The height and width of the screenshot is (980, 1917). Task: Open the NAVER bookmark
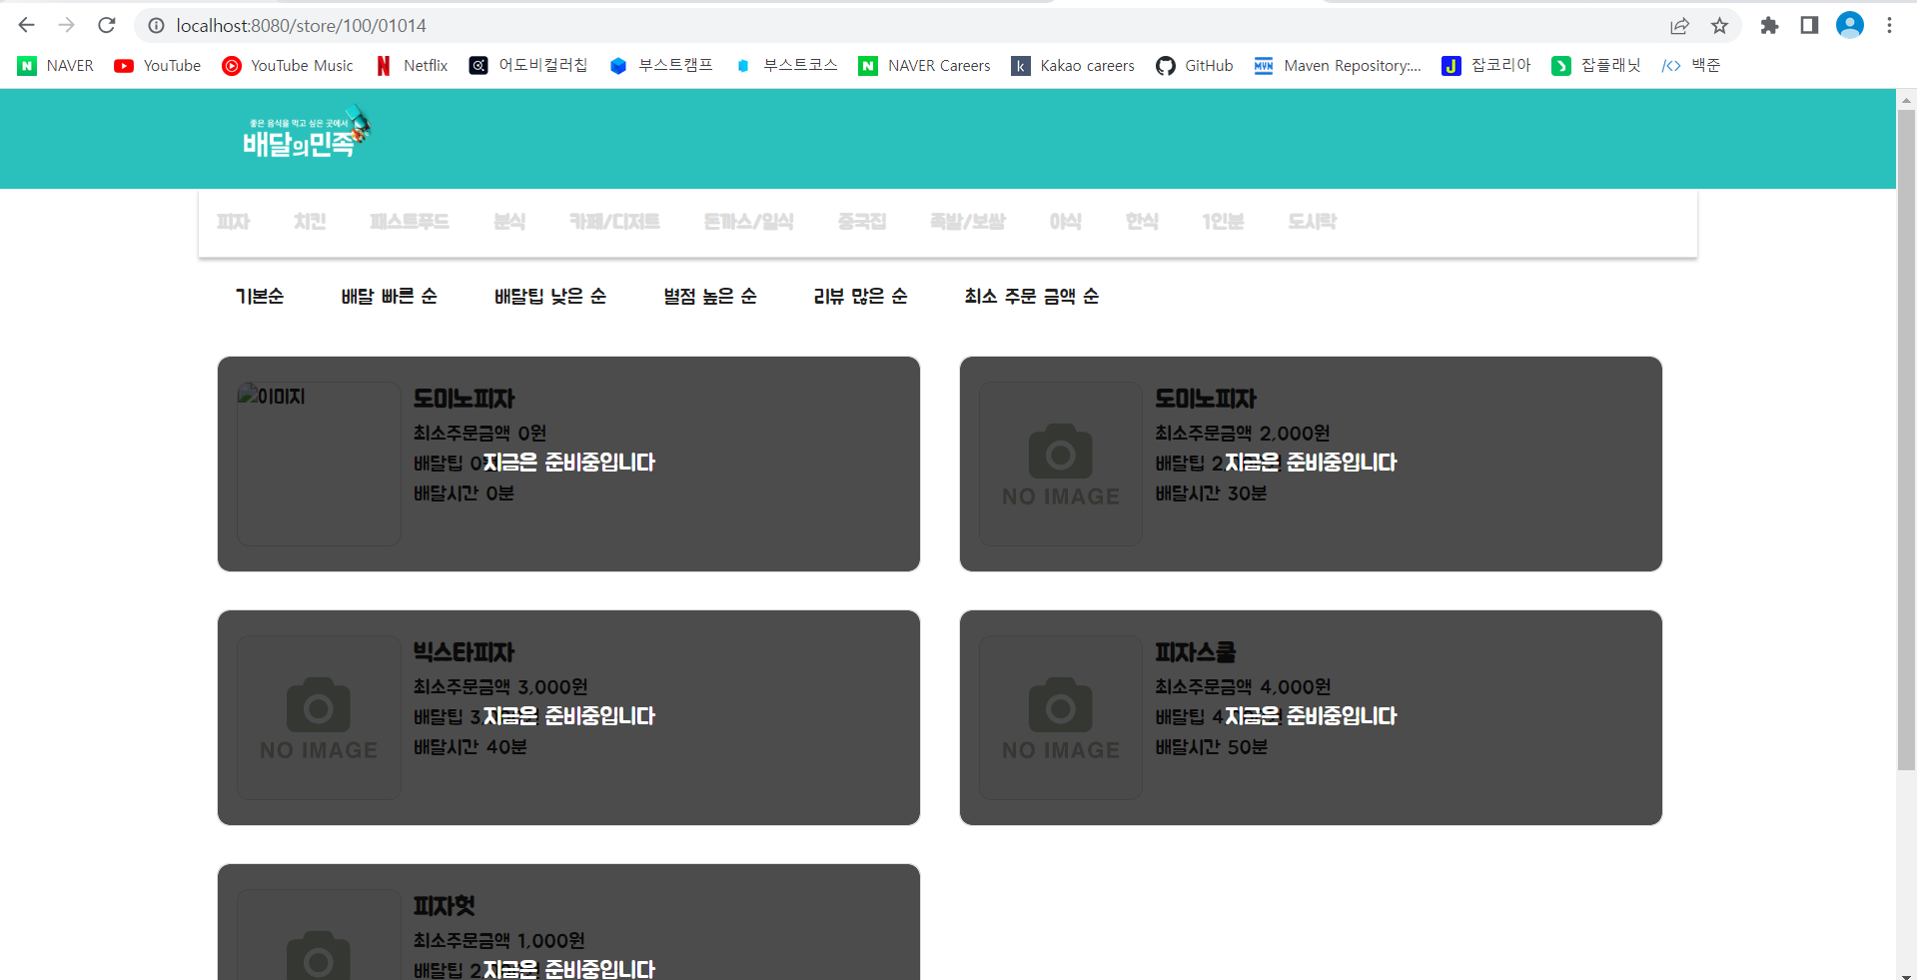[56, 66]
